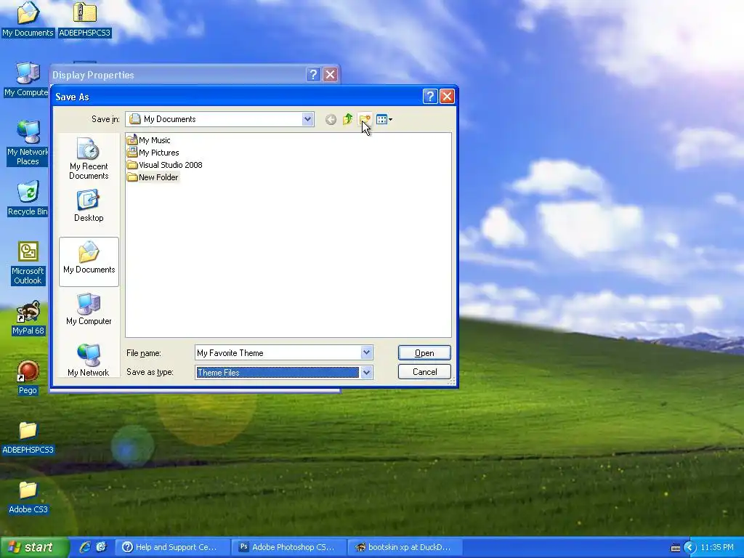Click the keyboard tray icon
Image resolution: width=744 pixels, height=558 pixels.
[676, 548]
